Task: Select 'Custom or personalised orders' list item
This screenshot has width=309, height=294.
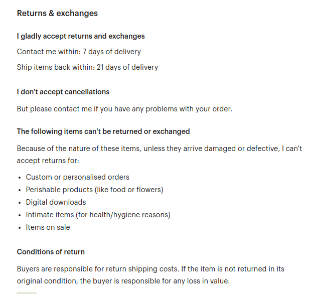Action: coord(77,177)
